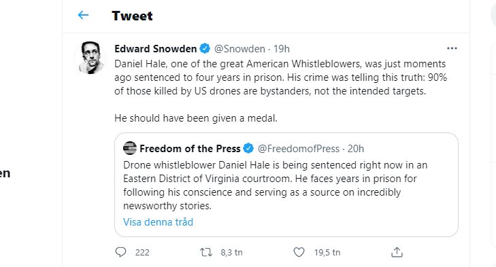Screen dimensions: 496x267
Task: Open the quoted tweet text body
Action: 275,185
